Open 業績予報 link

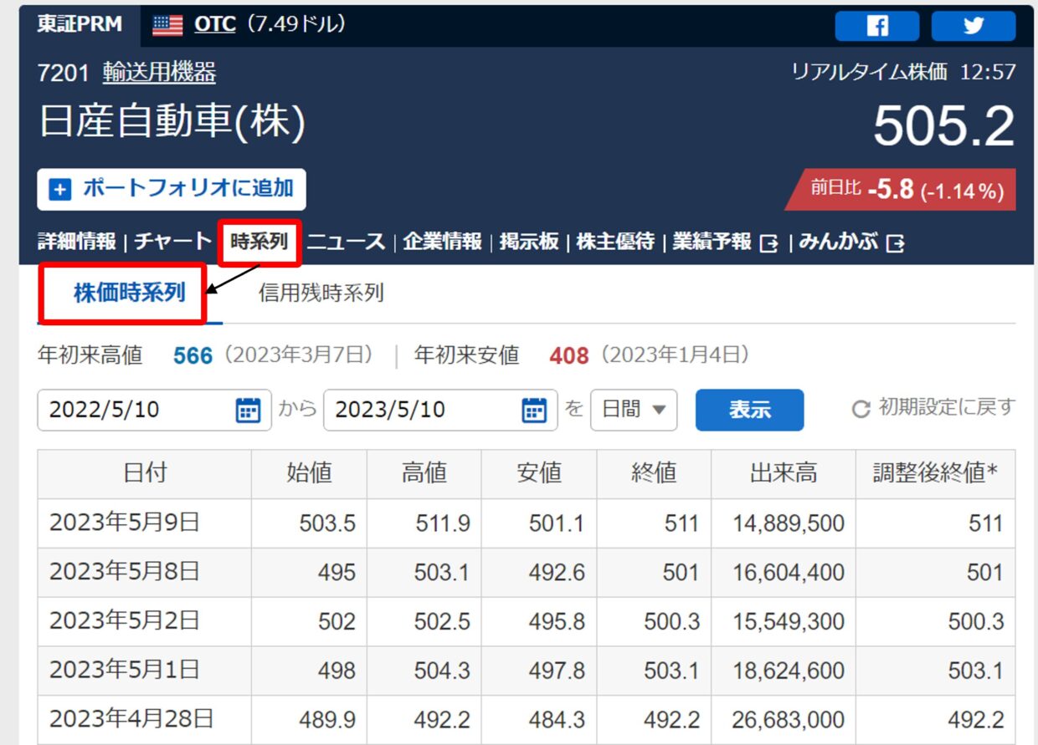tap(712, 242)
